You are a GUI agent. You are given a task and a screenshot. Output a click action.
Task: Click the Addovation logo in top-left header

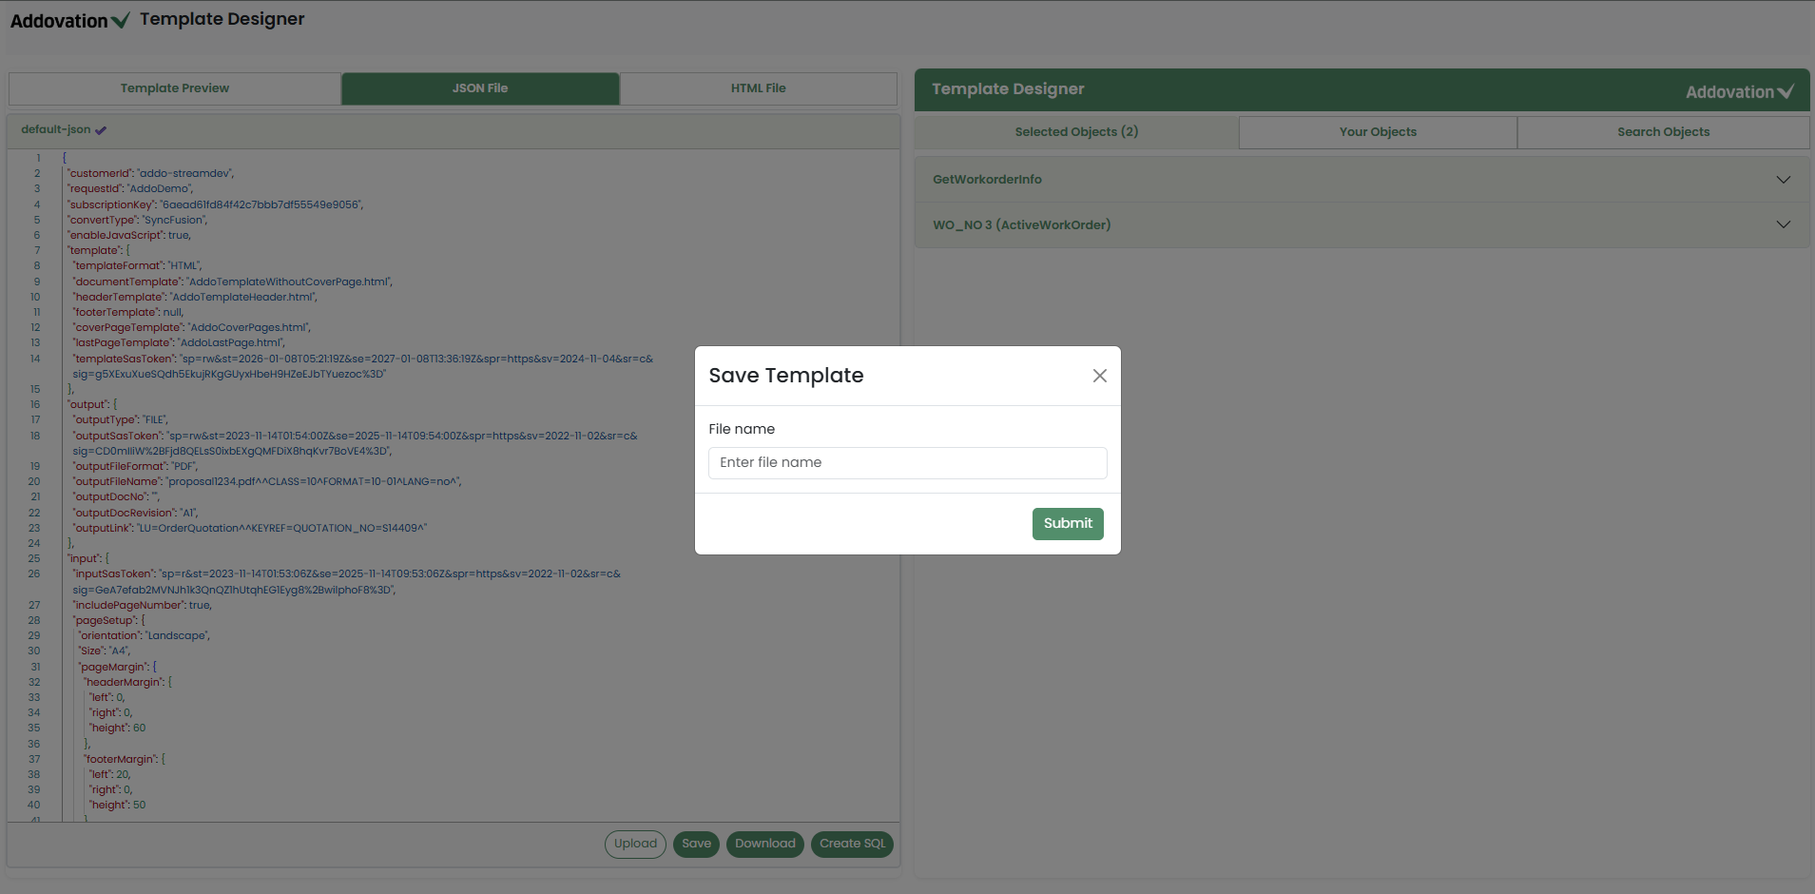(x=69, y=21)
